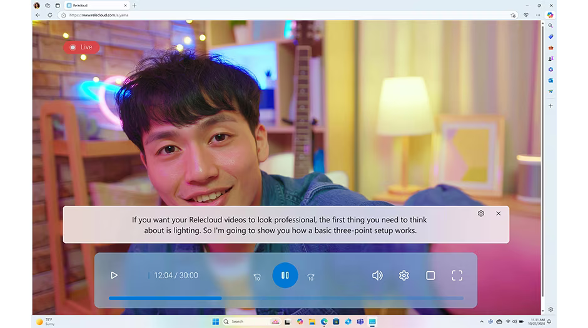Click the square stop icon in player

tap(430, 276)
